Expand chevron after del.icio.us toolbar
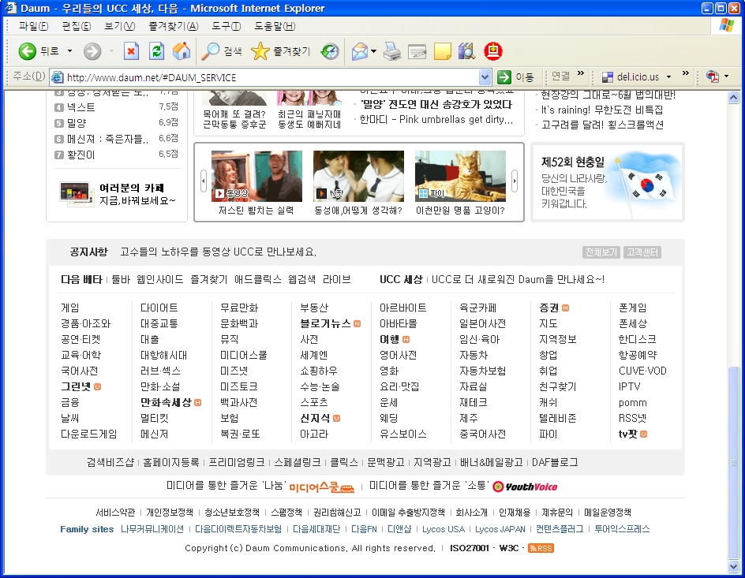 pos(685,73)
